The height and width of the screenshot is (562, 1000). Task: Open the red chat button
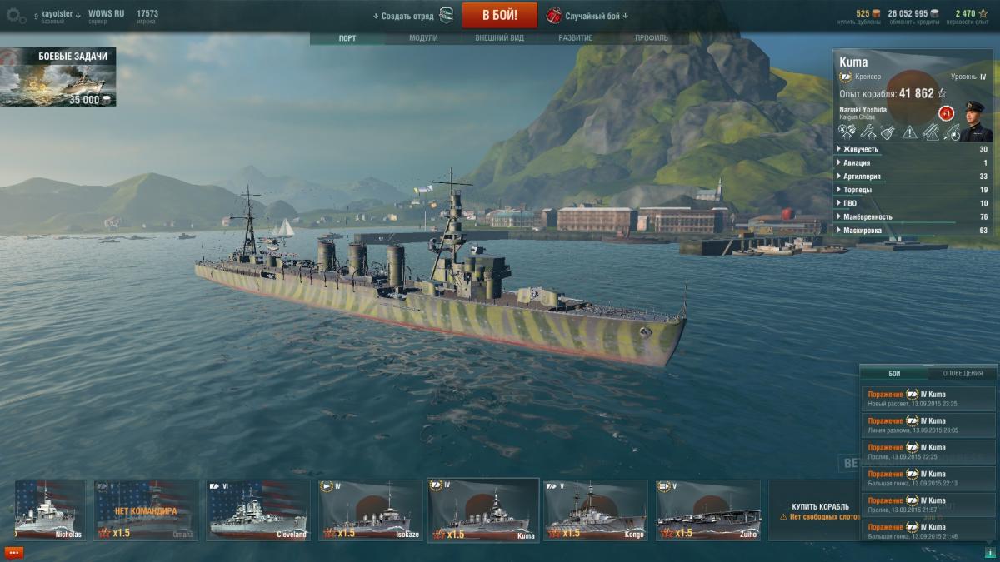click(x=14, y=552)
